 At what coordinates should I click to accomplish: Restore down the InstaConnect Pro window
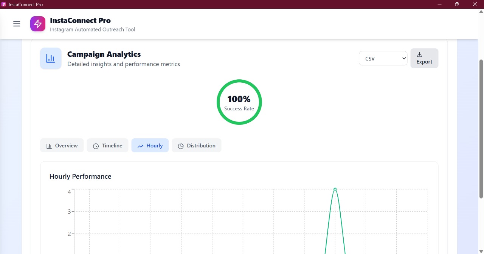457,4
